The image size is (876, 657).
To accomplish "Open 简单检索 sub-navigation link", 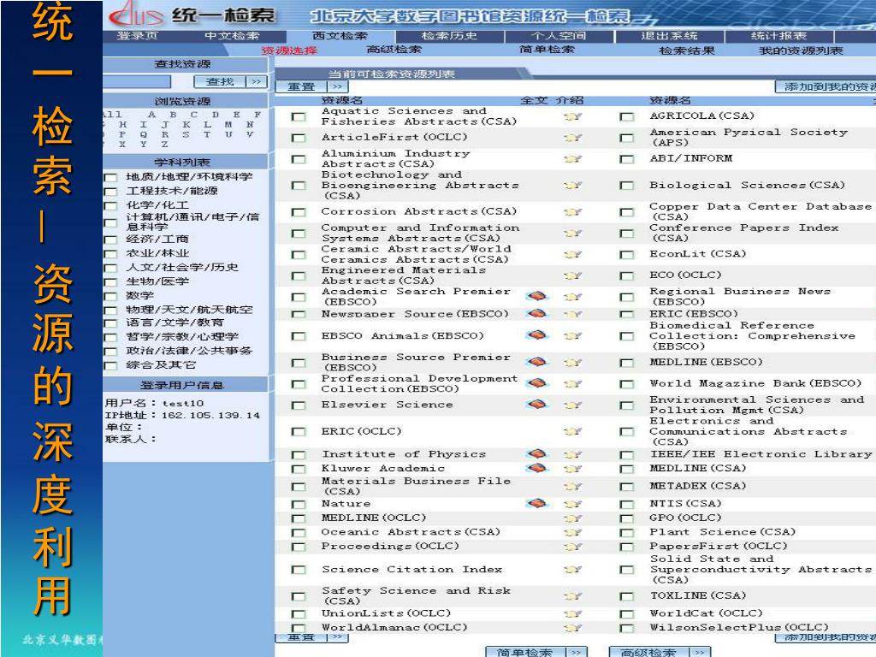I will point(547,50).
